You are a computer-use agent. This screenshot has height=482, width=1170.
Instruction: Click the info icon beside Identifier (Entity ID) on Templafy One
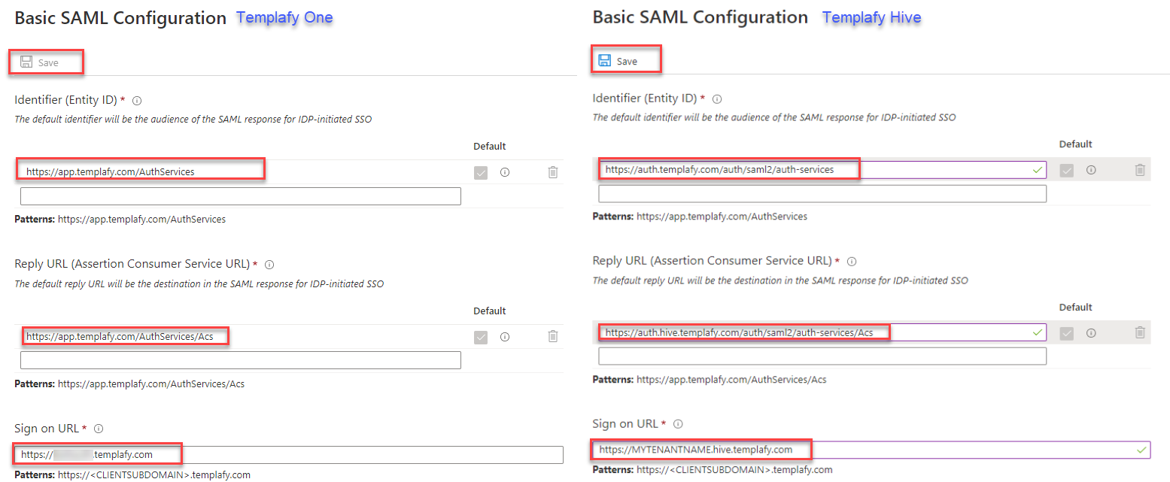(x=138, y=100)
